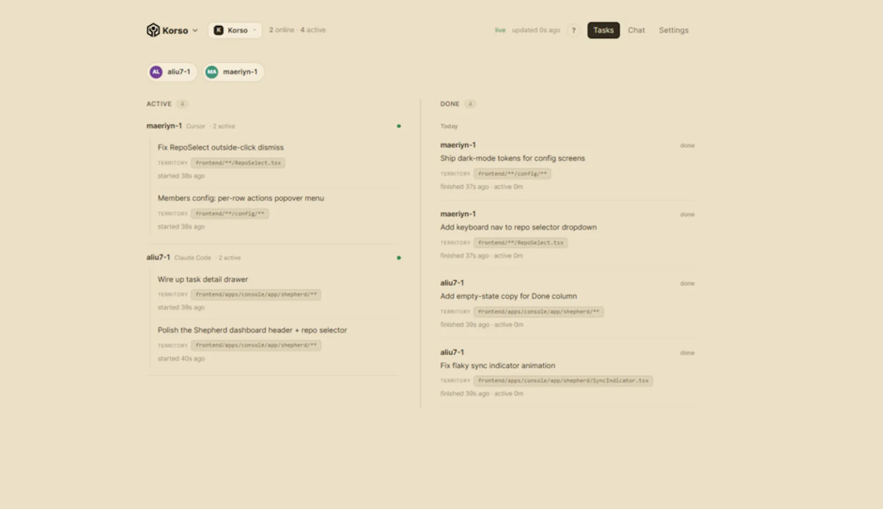Viewport: 883px width, 509px height.
Task: Click the Cursor label next to maeriyn-1
Action: (x=195, y=126)
